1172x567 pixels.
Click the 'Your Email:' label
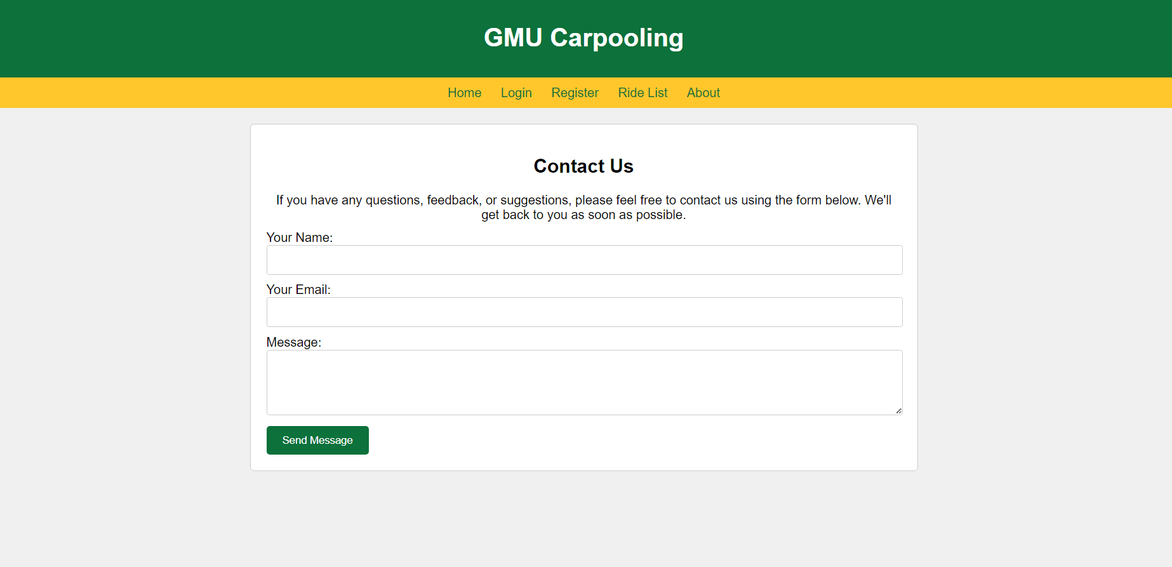298,290
